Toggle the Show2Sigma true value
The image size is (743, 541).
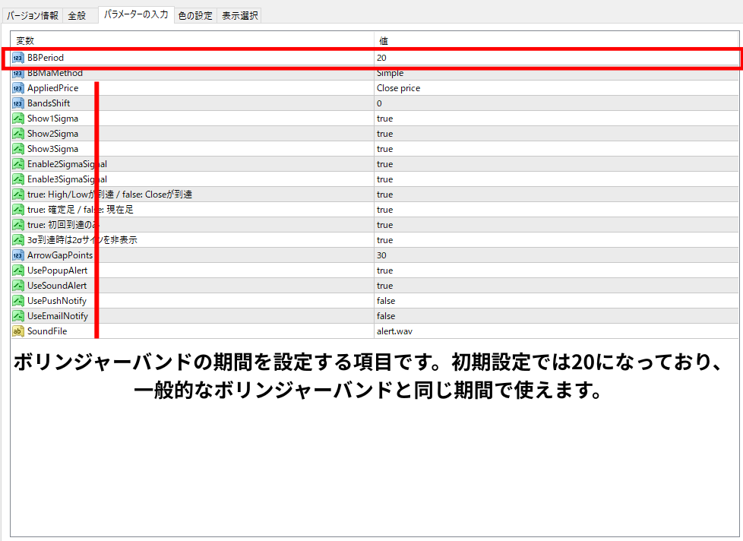coord(384,134)
